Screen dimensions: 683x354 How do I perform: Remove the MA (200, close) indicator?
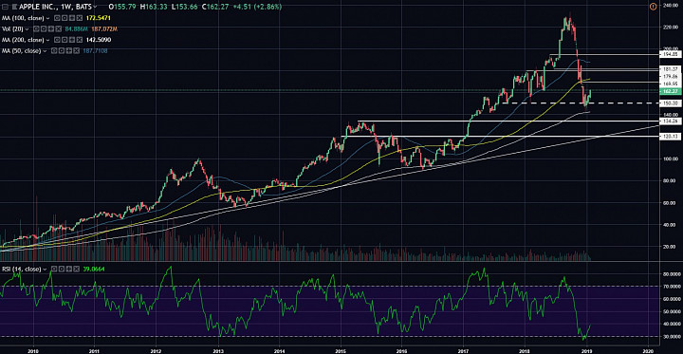(x=80, y=40)
